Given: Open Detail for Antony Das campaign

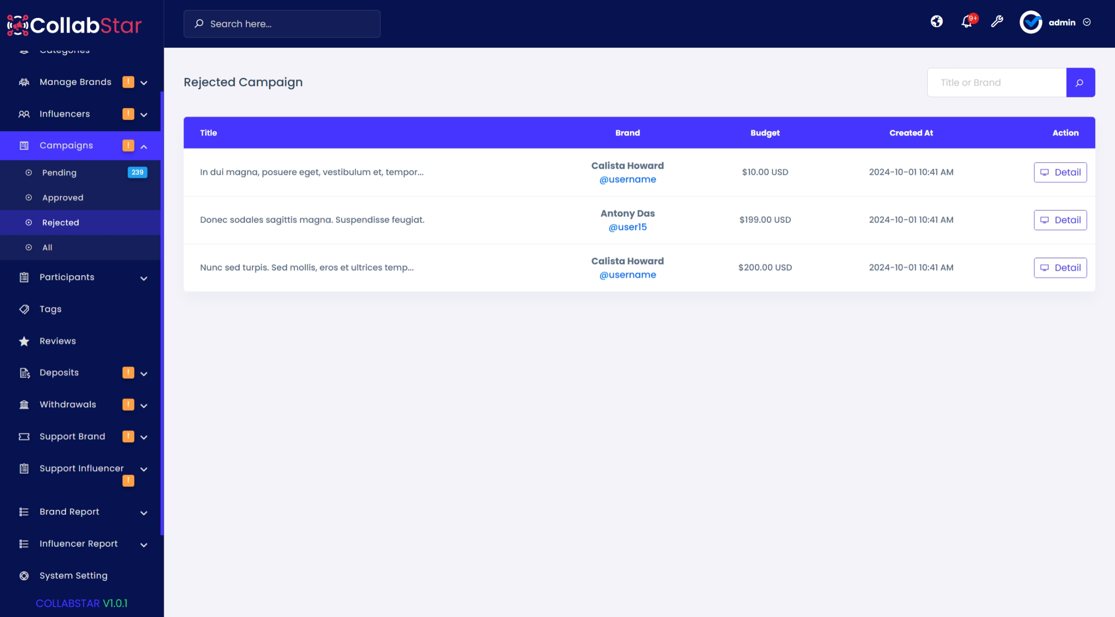Looking at the screenshot, I should click(x=1060, y=220).
